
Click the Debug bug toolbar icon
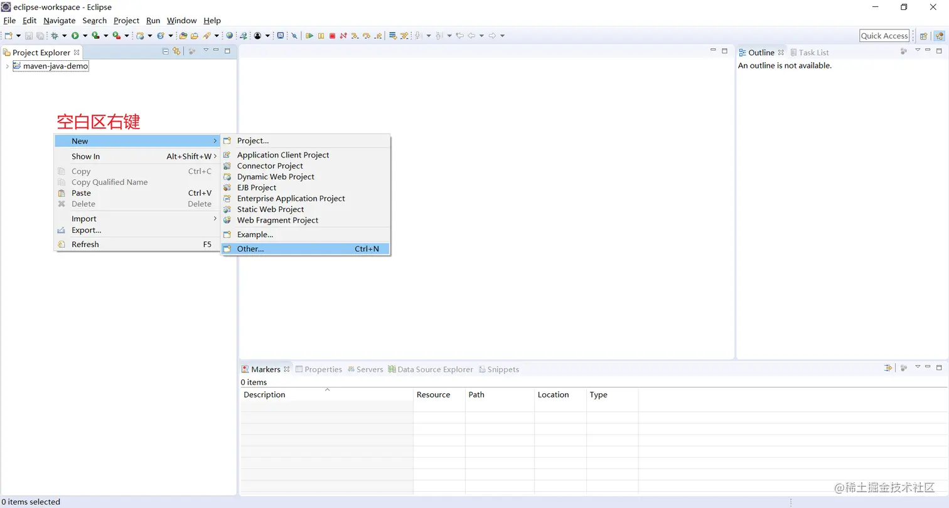tap(55, 36)
